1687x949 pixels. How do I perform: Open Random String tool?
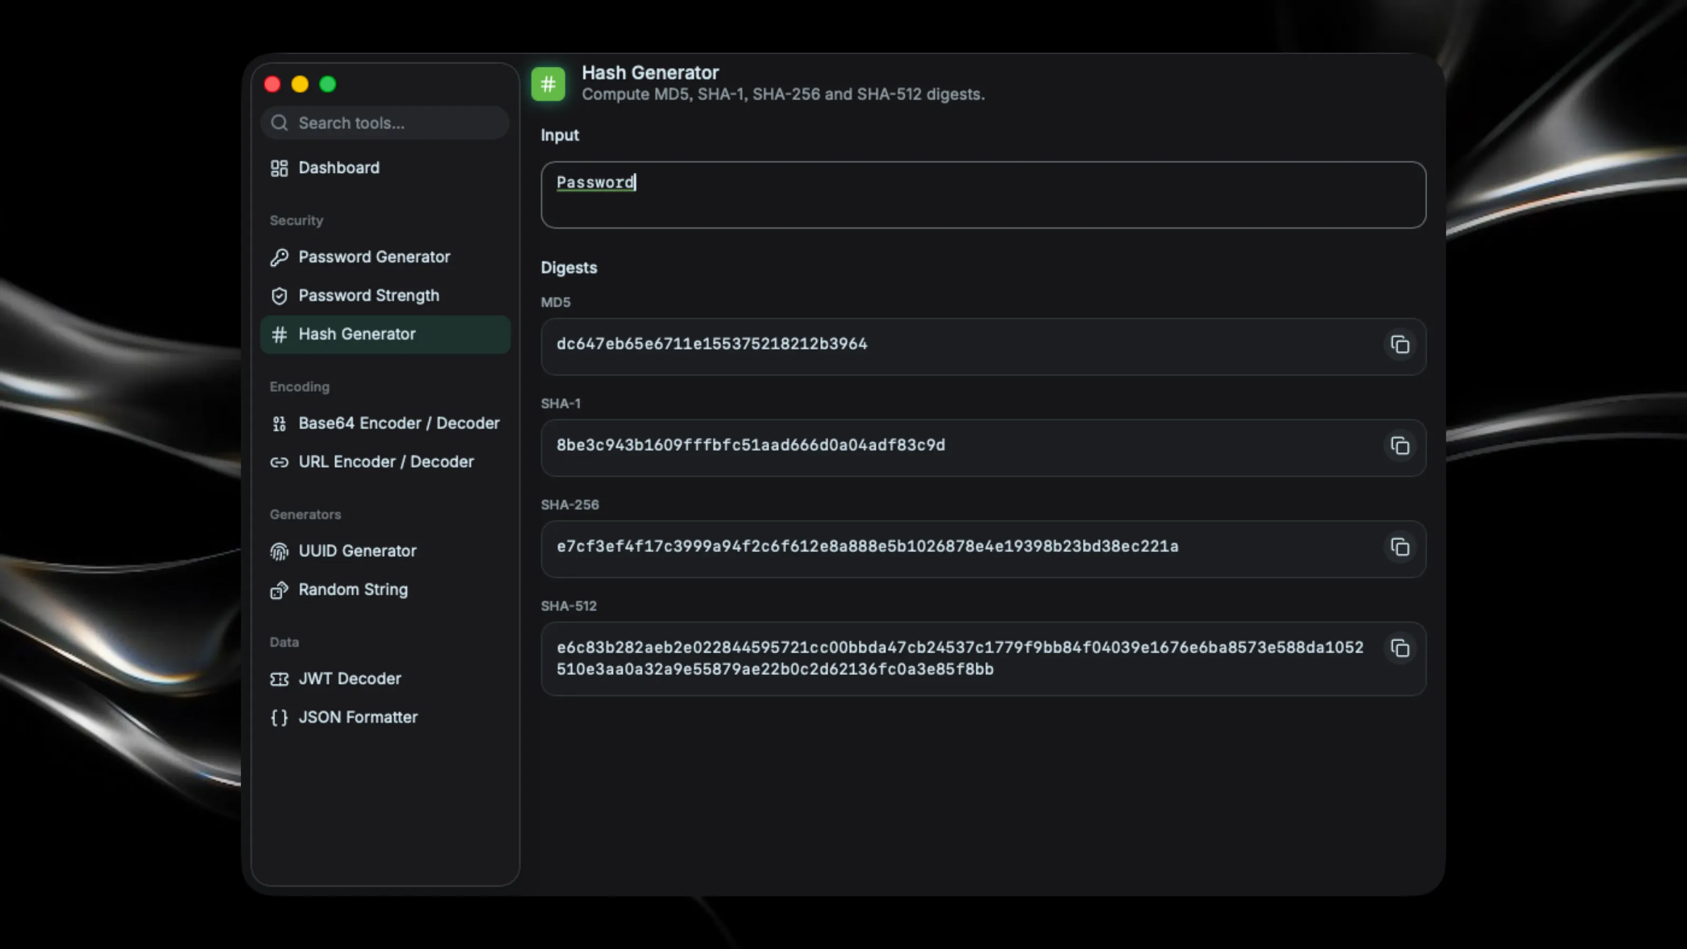tap(385, 590)
